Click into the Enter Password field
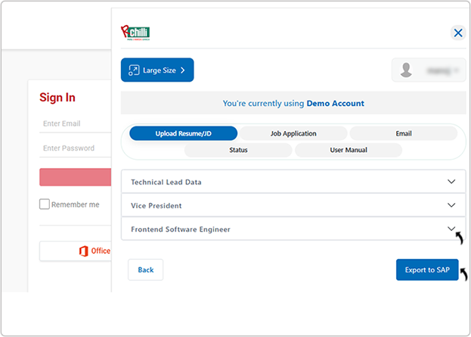 coord(76,148)
